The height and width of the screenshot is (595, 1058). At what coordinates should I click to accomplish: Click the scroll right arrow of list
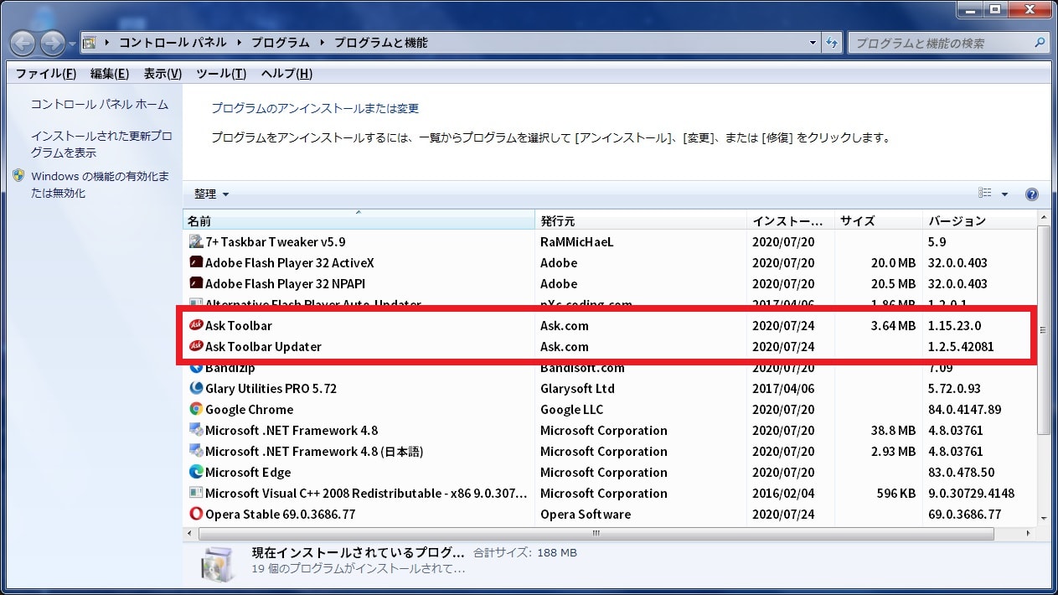pos(1029,533)
